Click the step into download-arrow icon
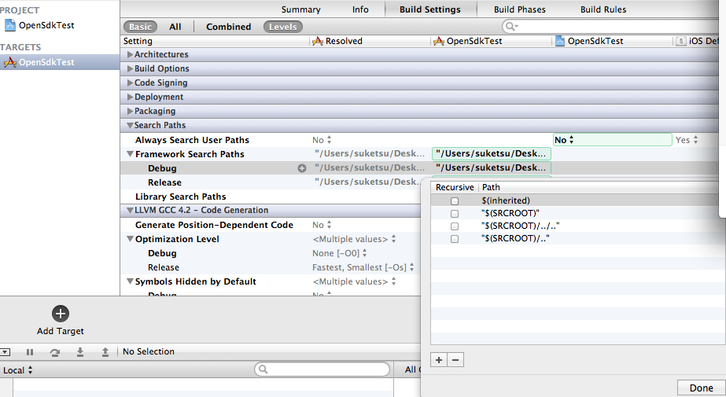This screenshot has width=726, height=397. (80, 352)
